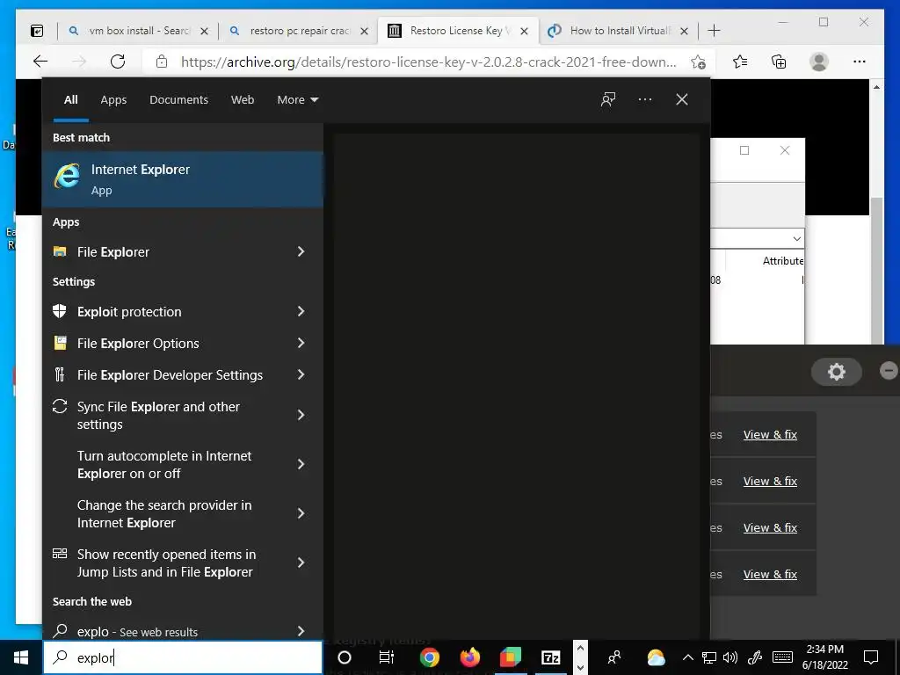Open 7-Zip taskbar icon
This screenshot has width=900, height=675.
(x=550, y=657)
